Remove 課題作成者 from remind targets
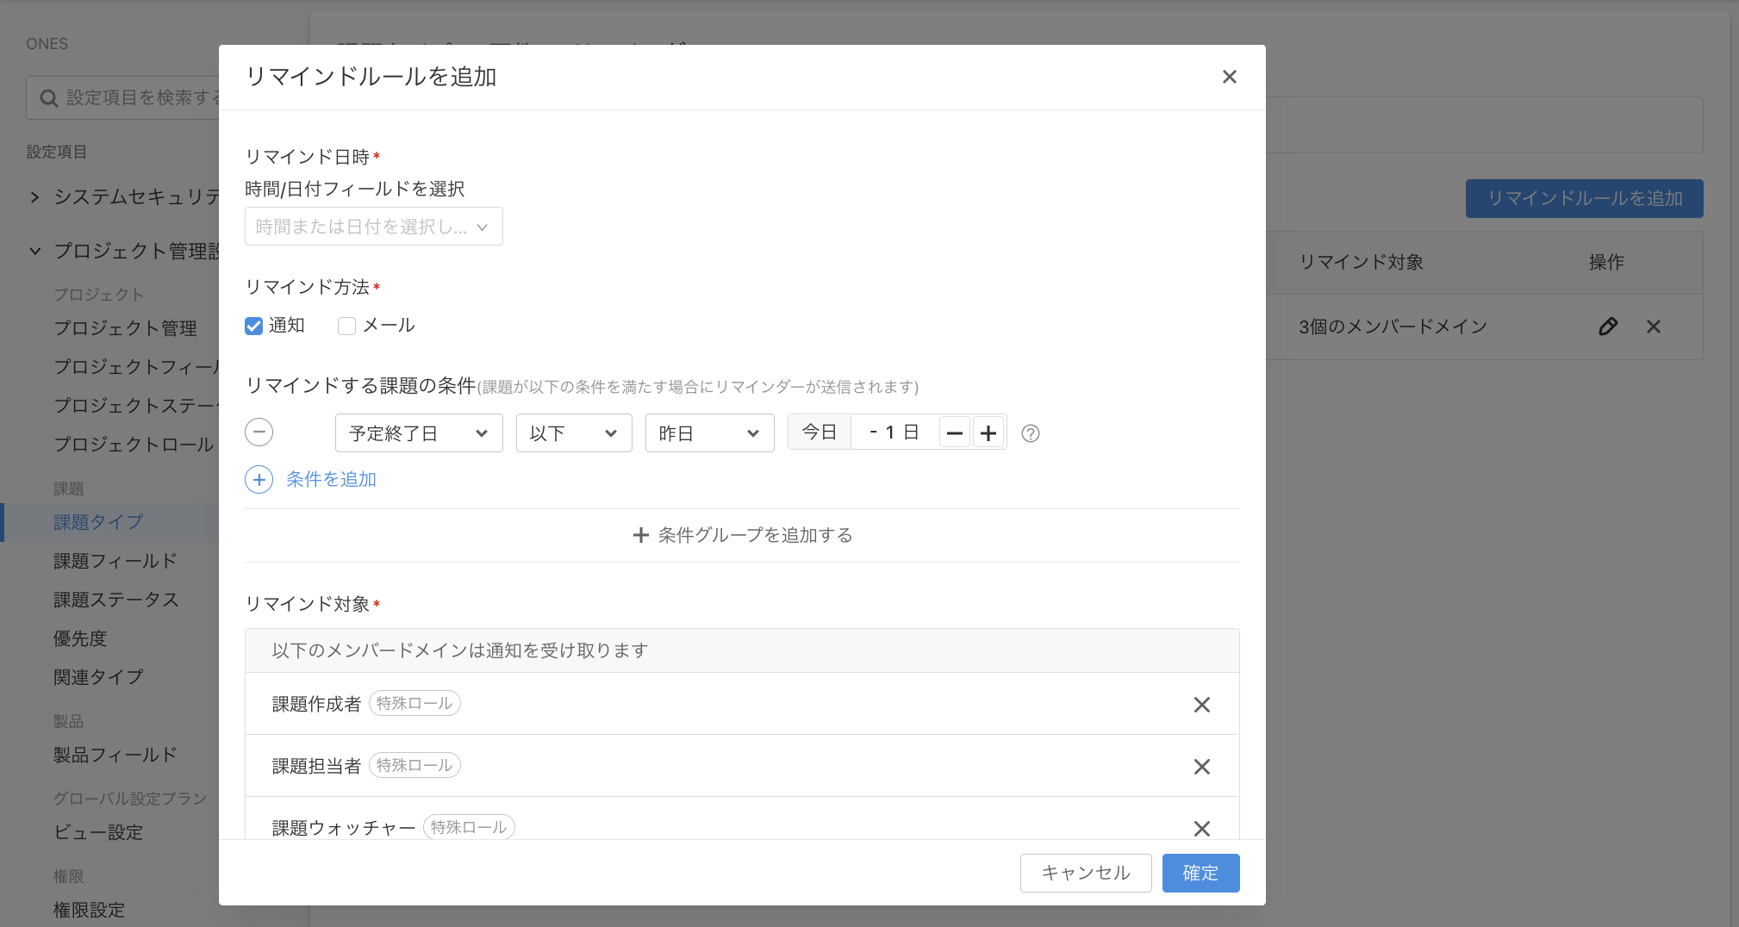Viewport: 1739px width, 927px height. click(1201, 705)
